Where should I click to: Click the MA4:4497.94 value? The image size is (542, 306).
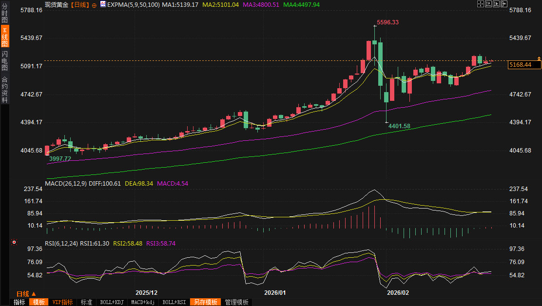click(301, 5)
